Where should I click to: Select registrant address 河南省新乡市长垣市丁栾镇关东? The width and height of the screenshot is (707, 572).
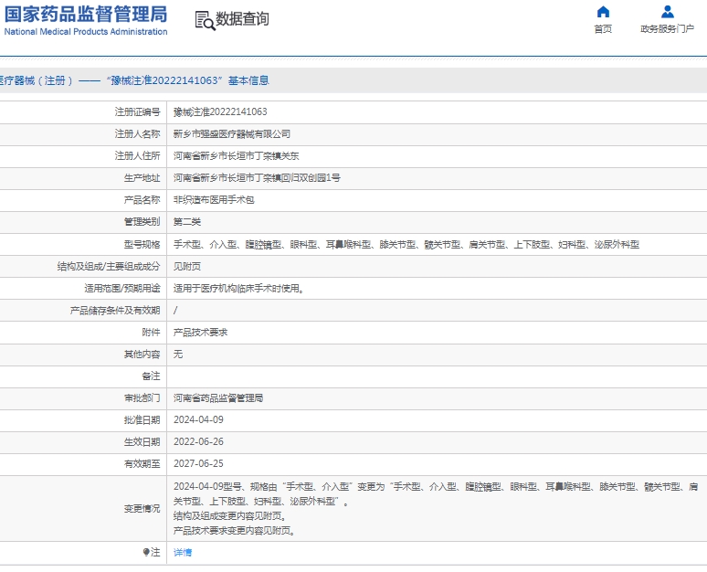point(237,155)
